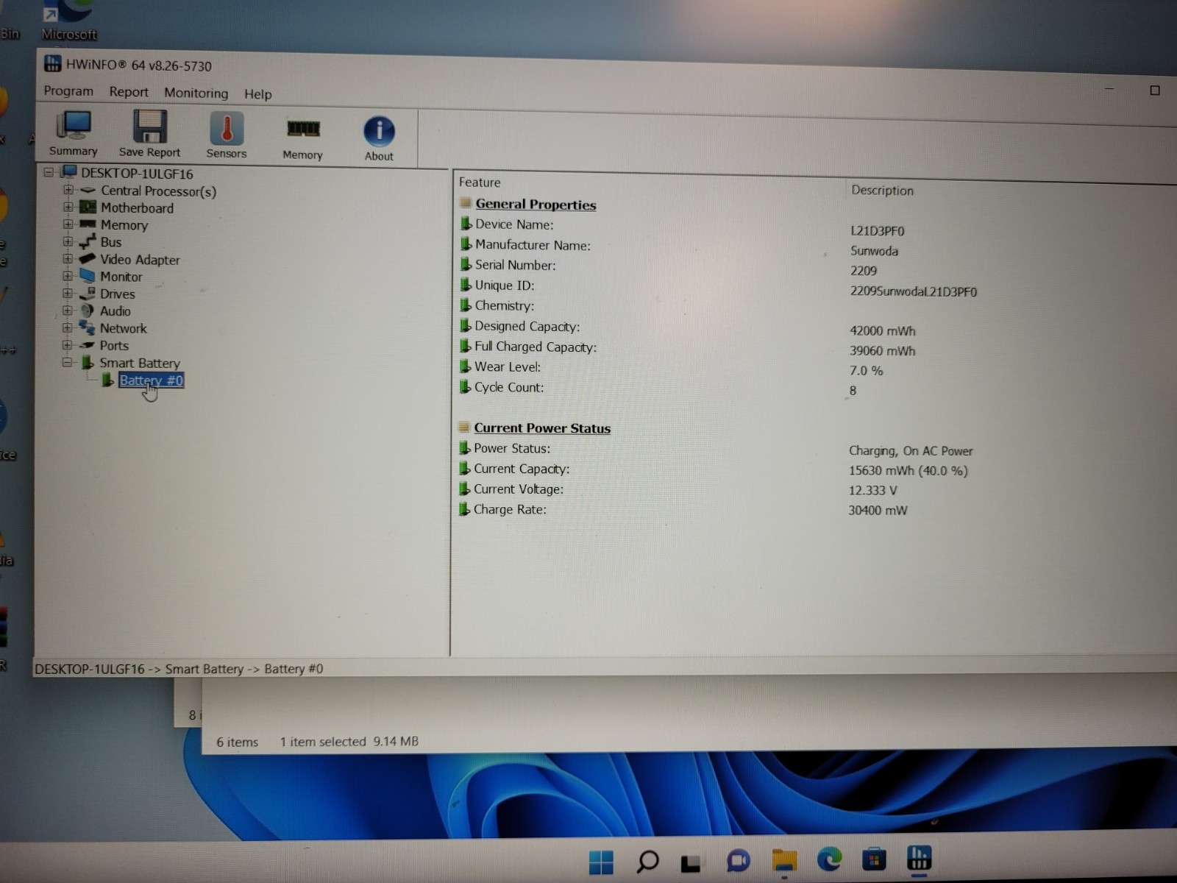Click the 39060 mWh full charged value

883,351
